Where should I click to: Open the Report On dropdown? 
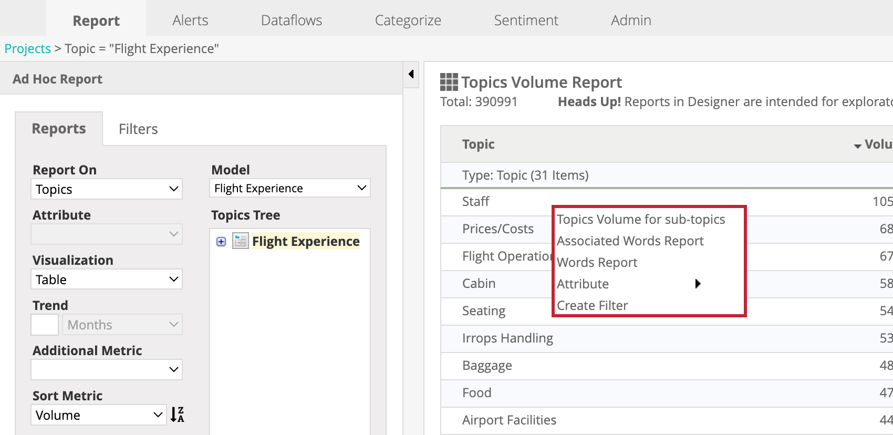tap(107, 189)
